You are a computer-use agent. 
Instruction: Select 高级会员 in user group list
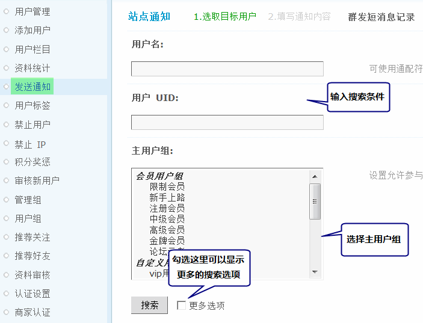(x=167, y=230)
